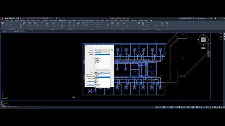The image size is (225, 126).
Task: Select 'Include in new selection set' radio button
Action: tap(88, 76)
